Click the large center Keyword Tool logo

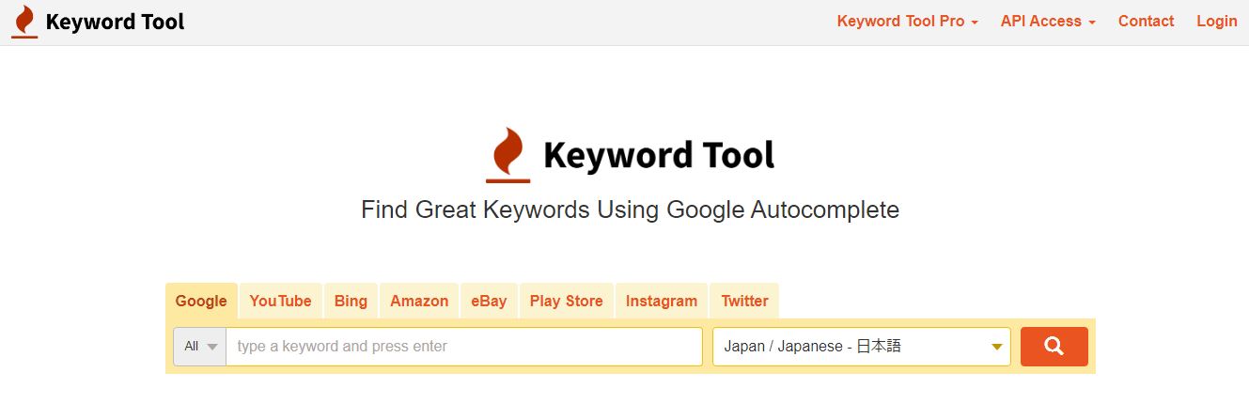(630, 155)
